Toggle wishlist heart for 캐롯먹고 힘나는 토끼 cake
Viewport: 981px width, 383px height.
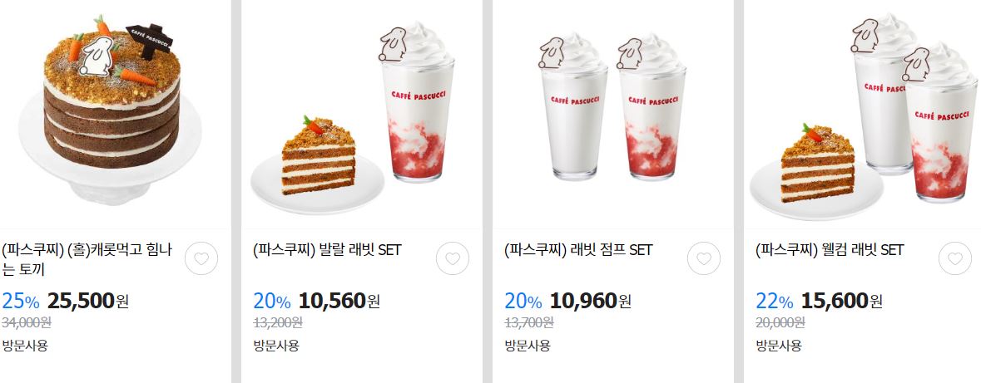pyautogui.click(x=201, y=258)
